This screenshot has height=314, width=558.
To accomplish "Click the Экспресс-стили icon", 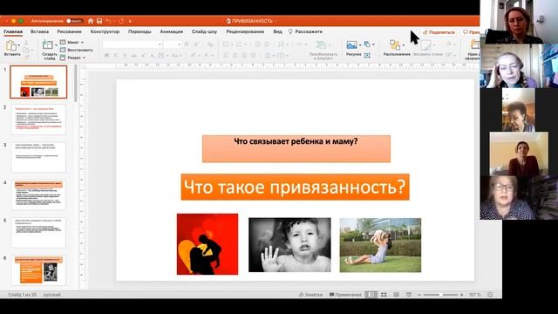I will (x=426, y=45).
